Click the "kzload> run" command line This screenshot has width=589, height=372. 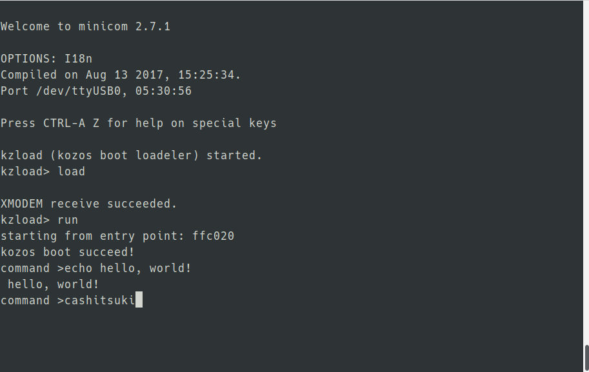click(x=39, y=220)
